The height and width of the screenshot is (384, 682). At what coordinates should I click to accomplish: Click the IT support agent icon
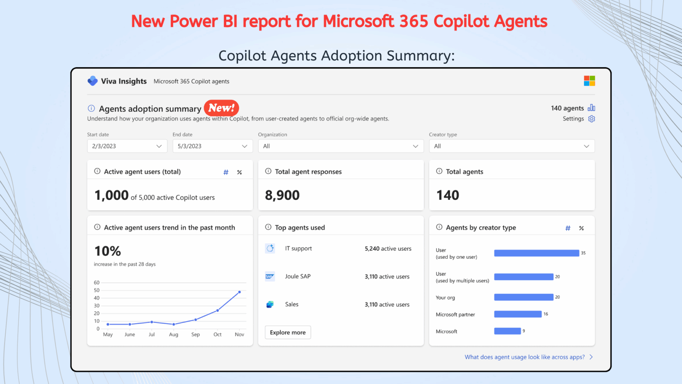270,248
